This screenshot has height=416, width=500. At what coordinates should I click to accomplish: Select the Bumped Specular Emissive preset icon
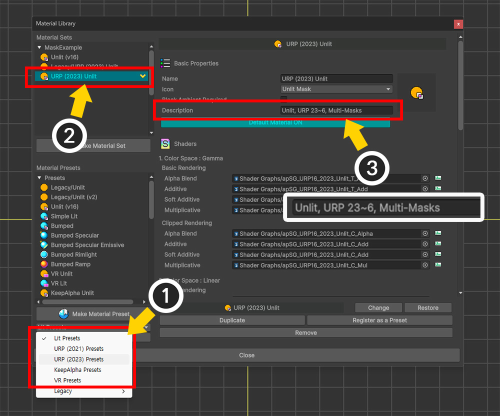[x=44, y=245]
